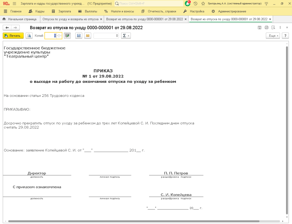Increase the copies count with up arrow

click(59, 34)
